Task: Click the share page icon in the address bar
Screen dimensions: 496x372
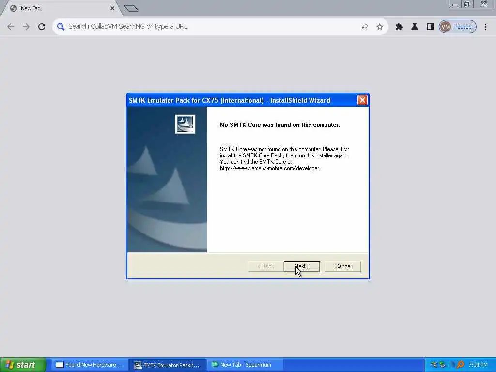Action: [x=364, y=27]
